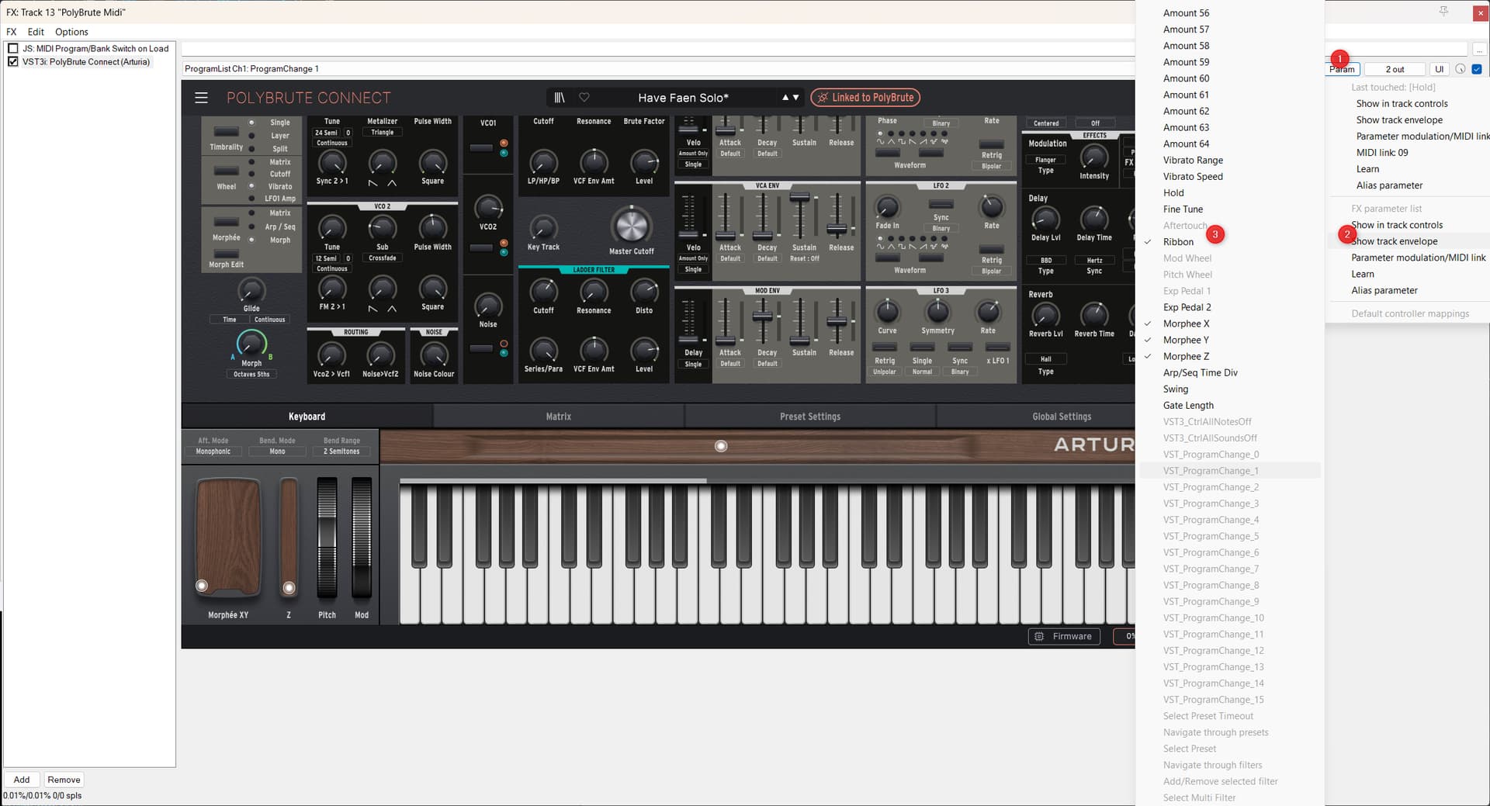
Task: Open the Options menu
Action: click(x=71, y=32)
